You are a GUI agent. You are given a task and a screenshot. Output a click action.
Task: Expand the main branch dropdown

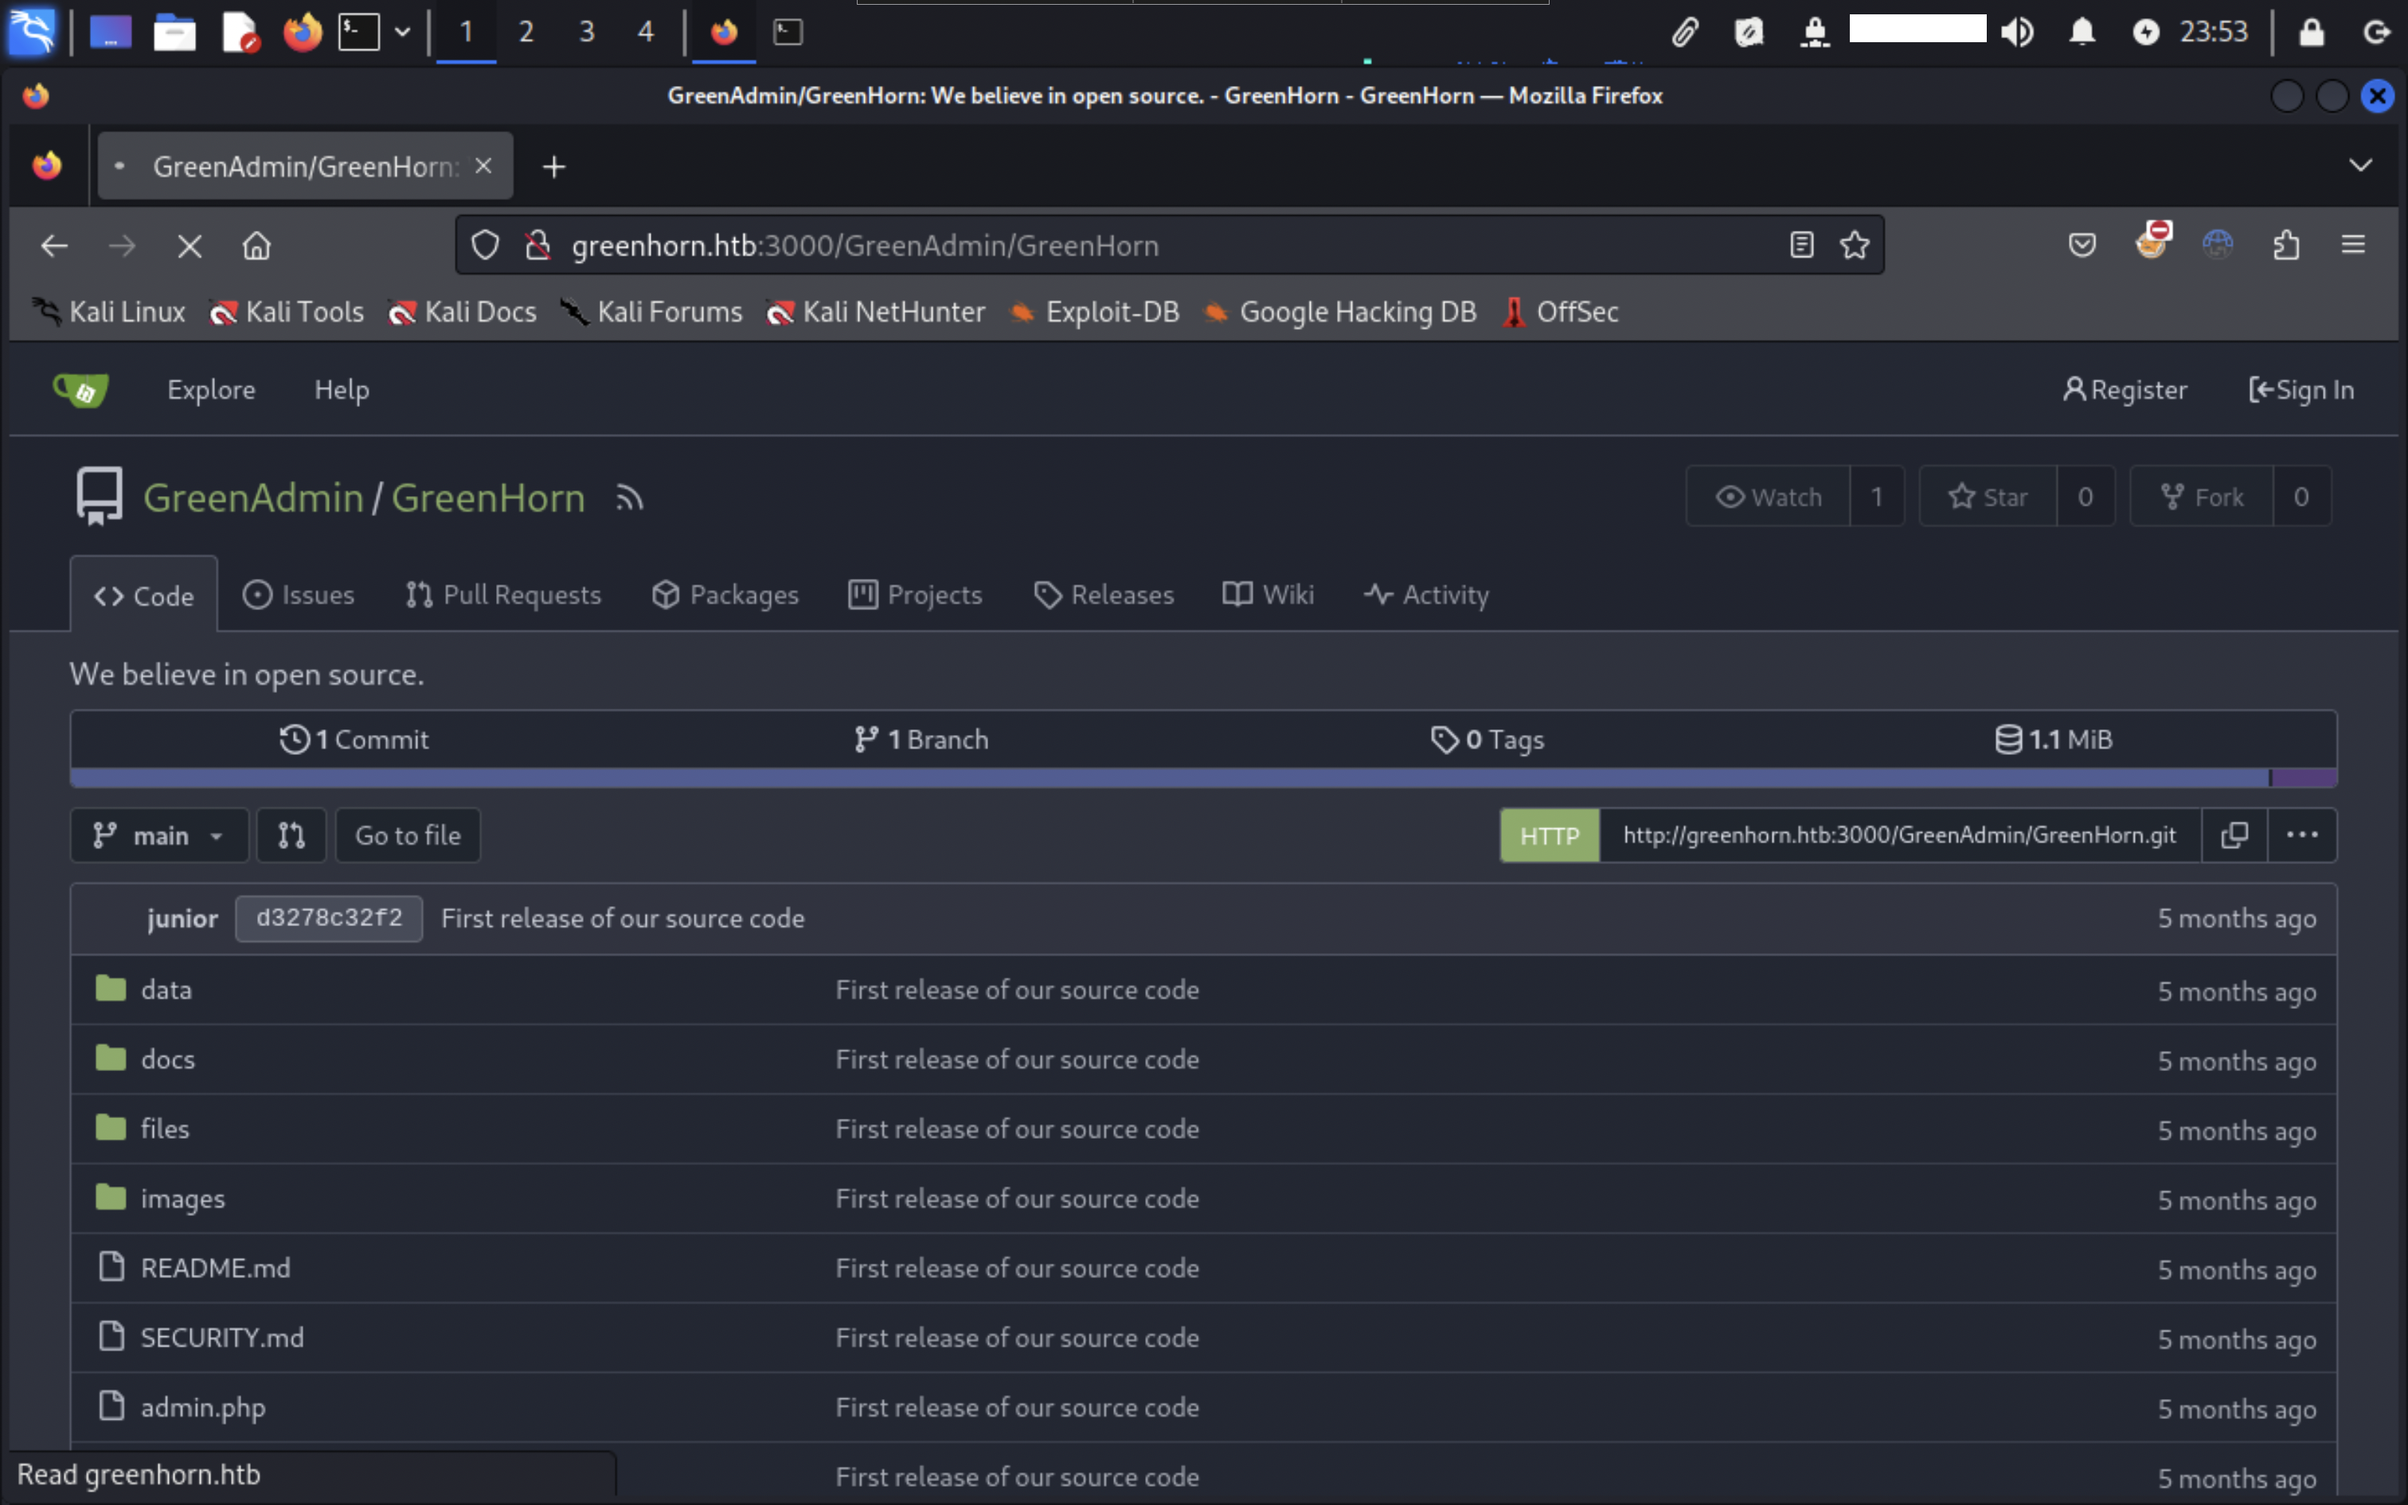[x=159, y=835]
